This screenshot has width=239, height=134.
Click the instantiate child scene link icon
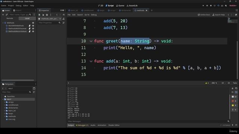point(7,15)
